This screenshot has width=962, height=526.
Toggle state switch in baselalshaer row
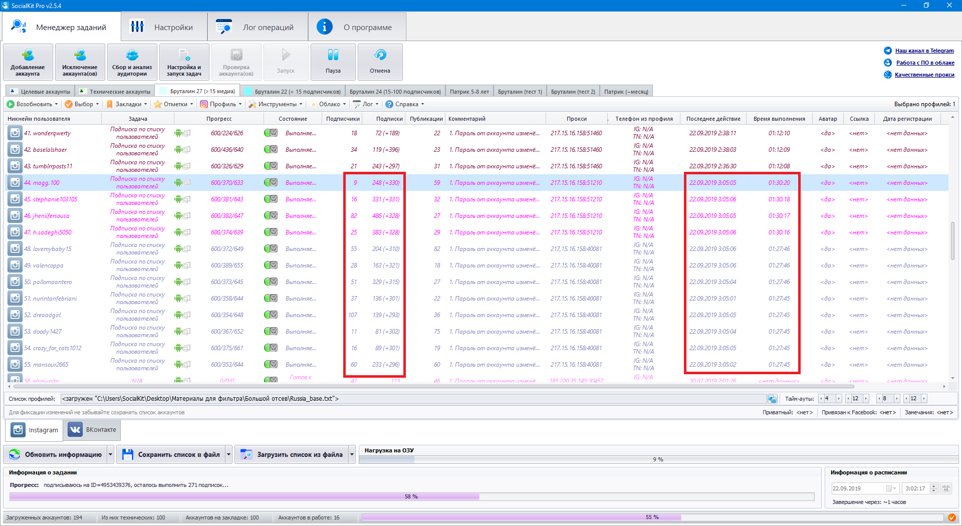tap(271, 149)
